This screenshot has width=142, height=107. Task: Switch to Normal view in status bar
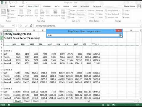click(x=103, y=105)
